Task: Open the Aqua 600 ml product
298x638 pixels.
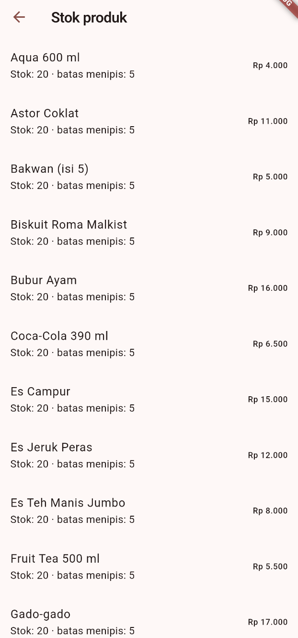Action: click(x=46, y=58)
